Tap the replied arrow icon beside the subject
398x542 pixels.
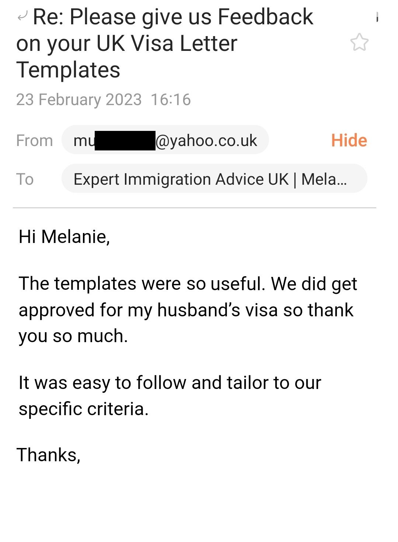pos(22,16)
